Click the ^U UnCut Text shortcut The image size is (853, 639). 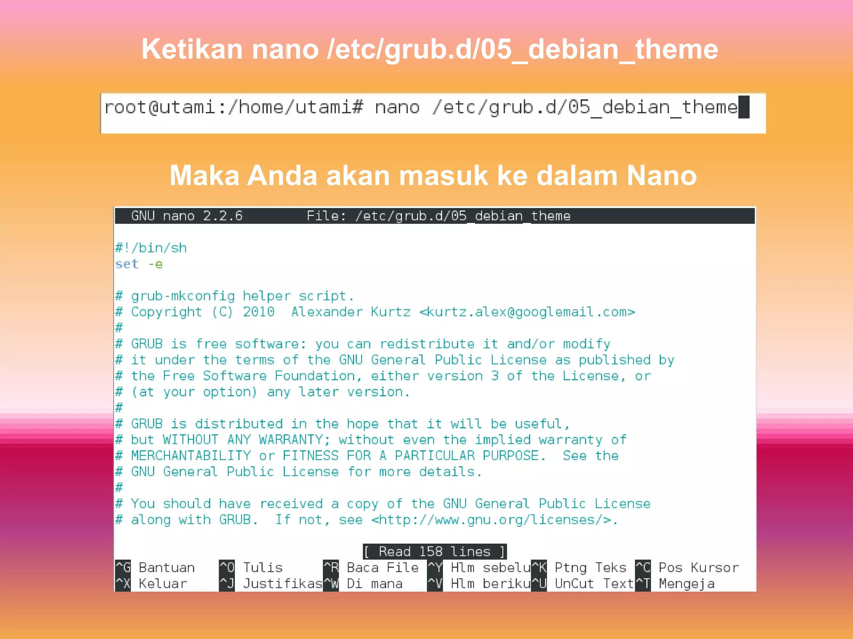coord(583,584)
